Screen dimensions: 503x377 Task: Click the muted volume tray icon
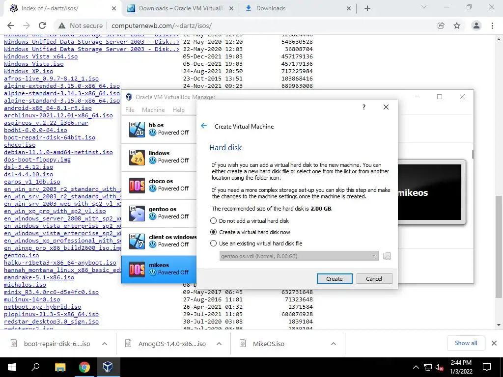(439, 367)
